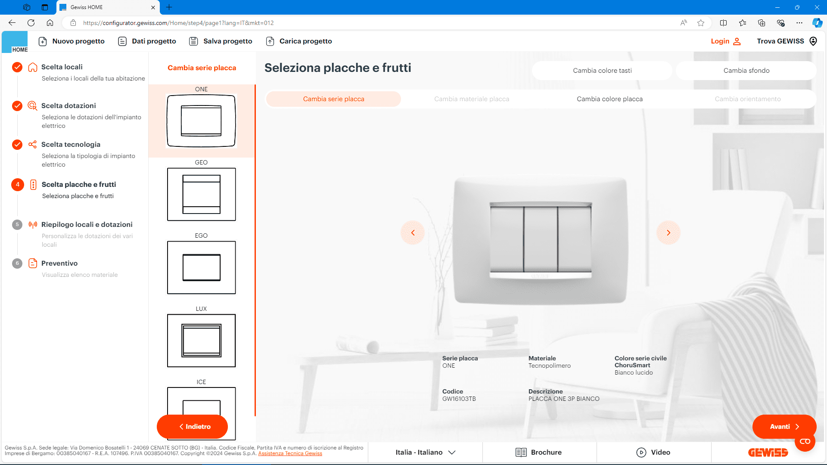Click Bianco lucido color text

pyautogui.click(x=634, y=372)
